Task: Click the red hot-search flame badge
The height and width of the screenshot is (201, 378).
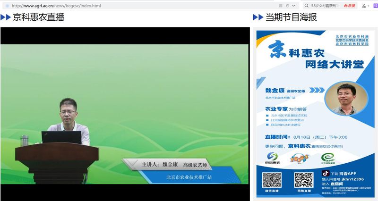Action: click(350, 6)
